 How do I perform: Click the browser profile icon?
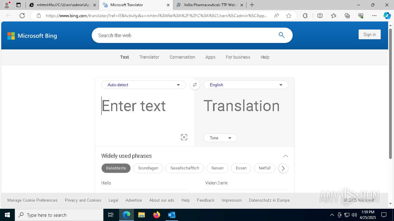(7, 5)
